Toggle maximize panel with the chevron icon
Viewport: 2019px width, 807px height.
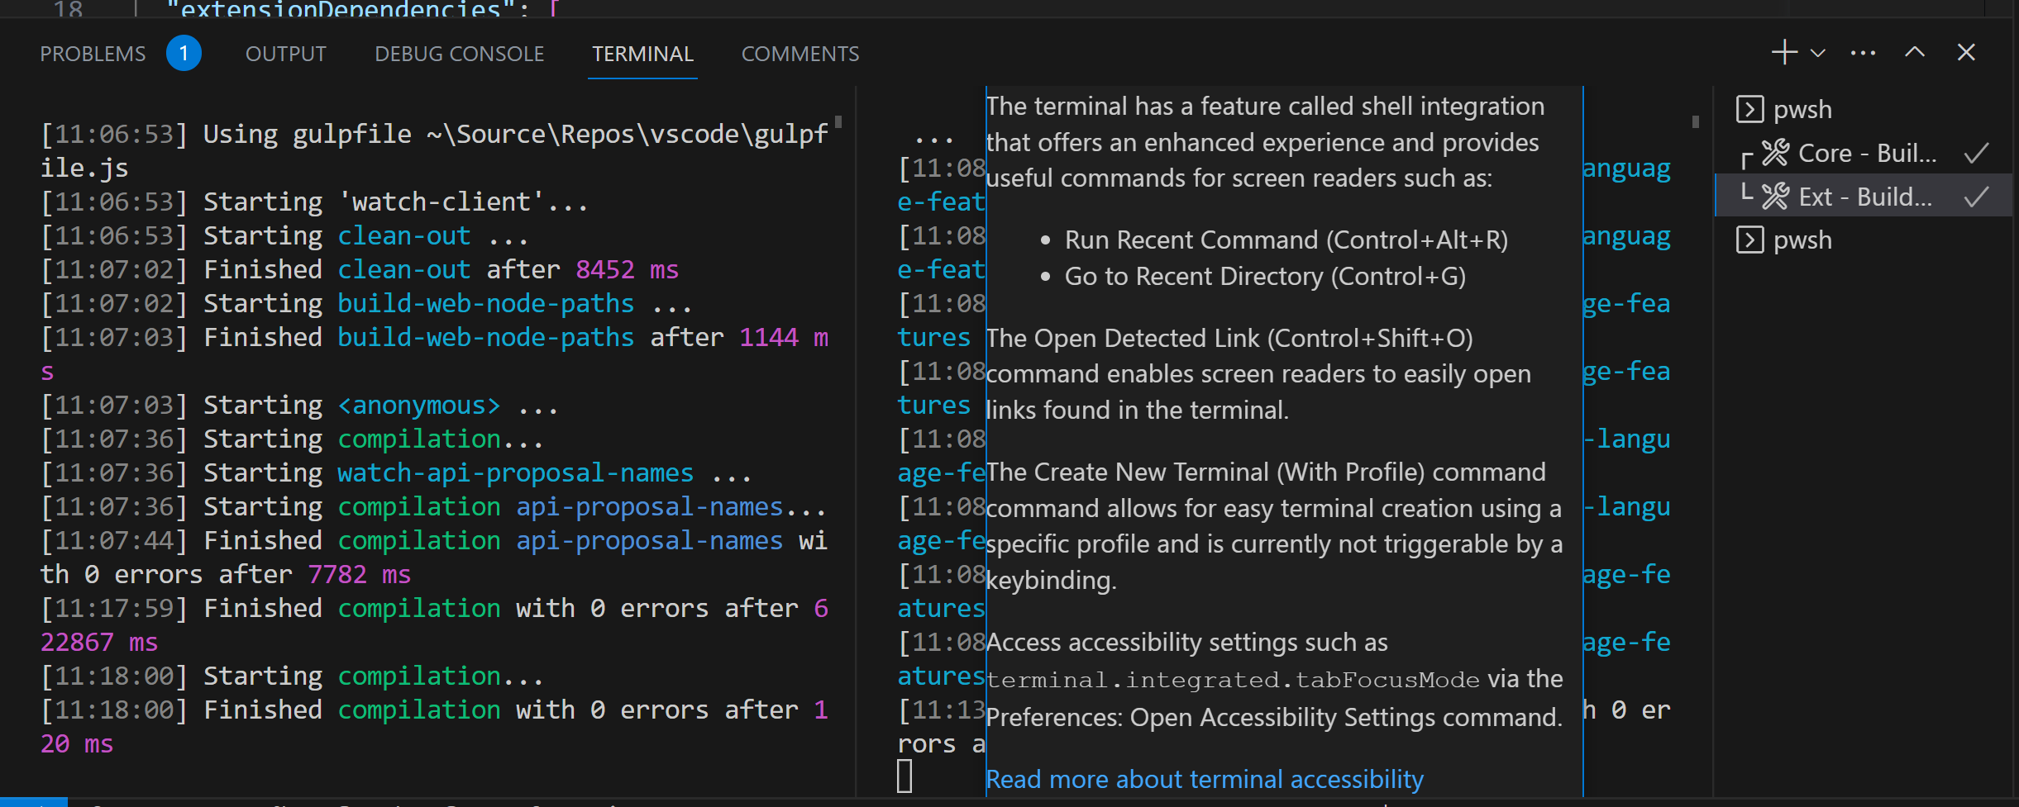(x=1913, y=52)
